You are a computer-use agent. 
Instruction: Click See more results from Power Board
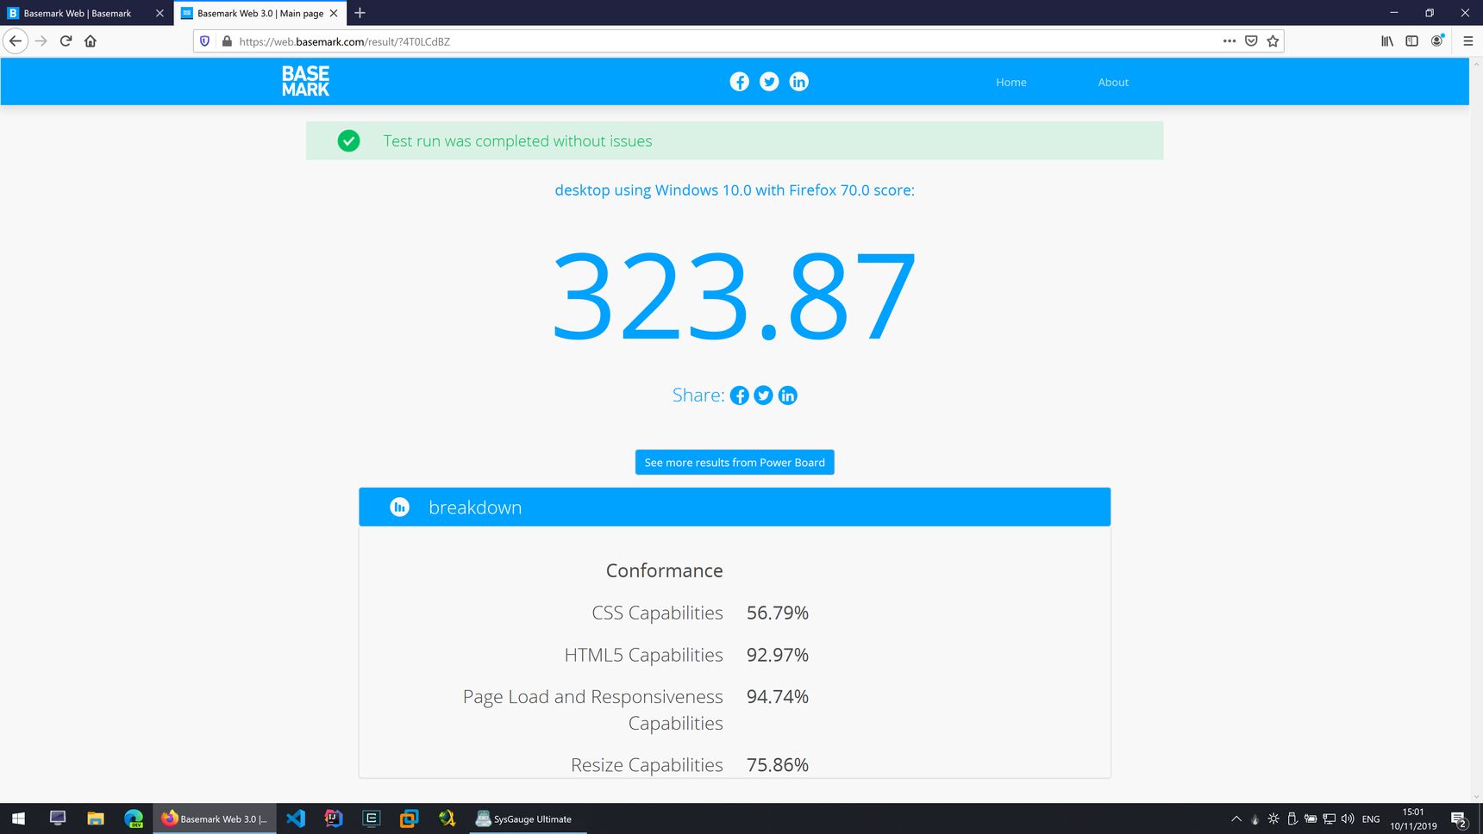pos(735,463)
